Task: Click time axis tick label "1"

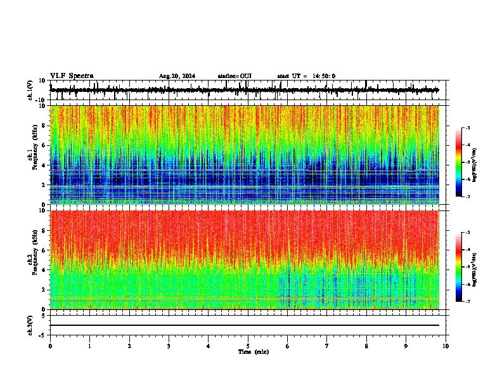Action: point(90,346)
